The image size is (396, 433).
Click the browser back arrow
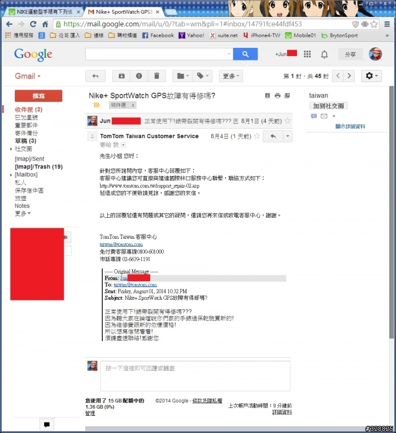point(9,24)
